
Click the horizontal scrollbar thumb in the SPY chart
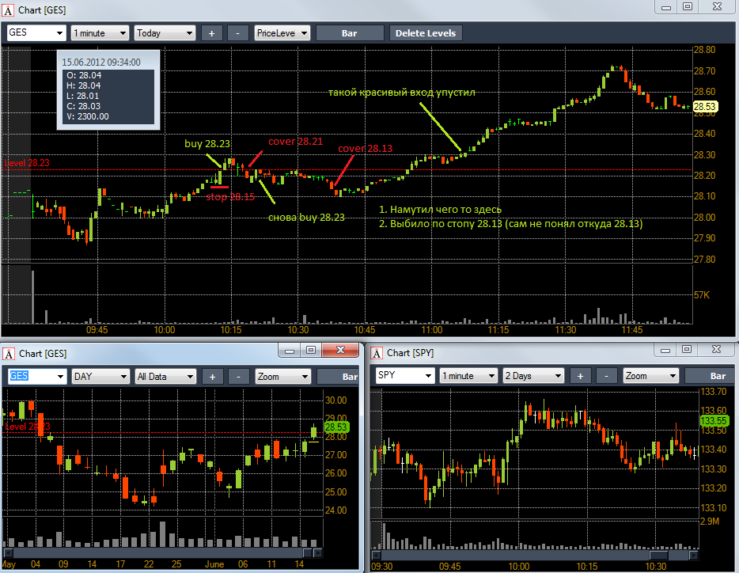pyautogui.click(x=659, y=555)
